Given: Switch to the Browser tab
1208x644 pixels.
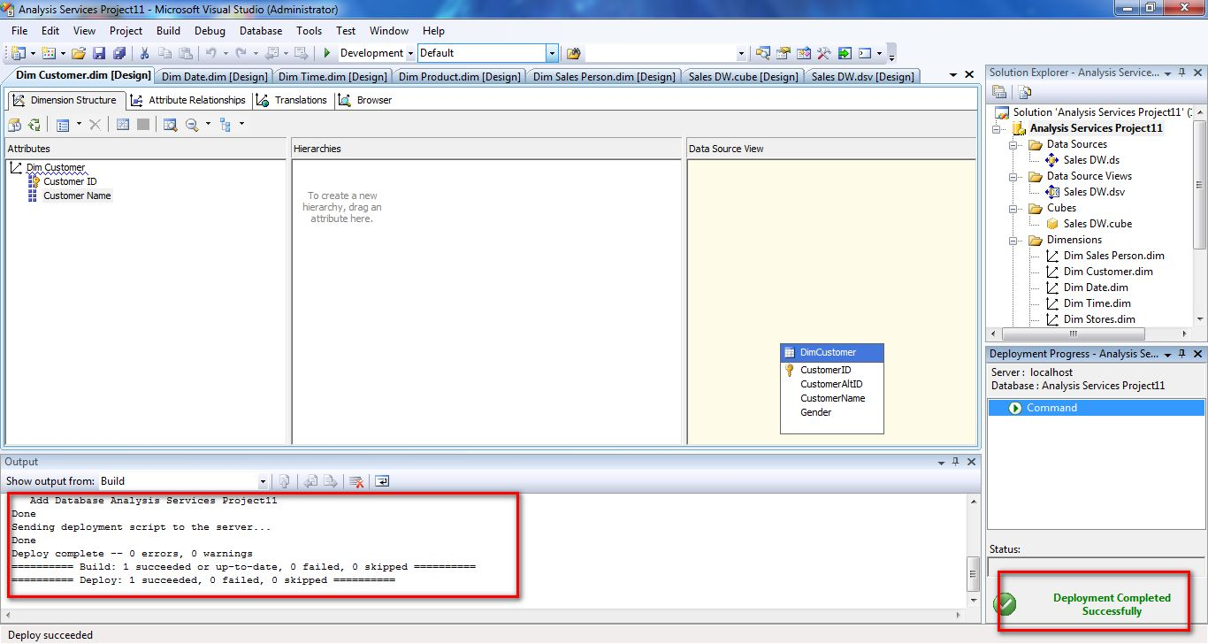Looking at the screenshot, I should (x=365, y=100).
